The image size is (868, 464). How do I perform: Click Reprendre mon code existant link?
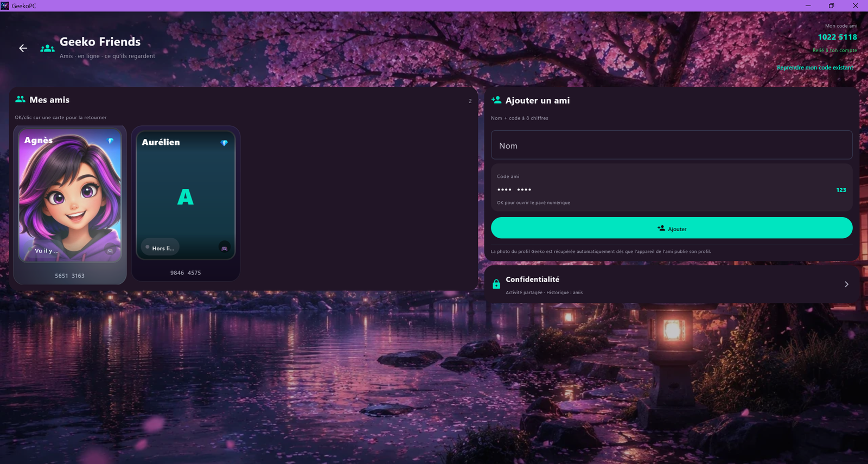[x=815, y=67]
